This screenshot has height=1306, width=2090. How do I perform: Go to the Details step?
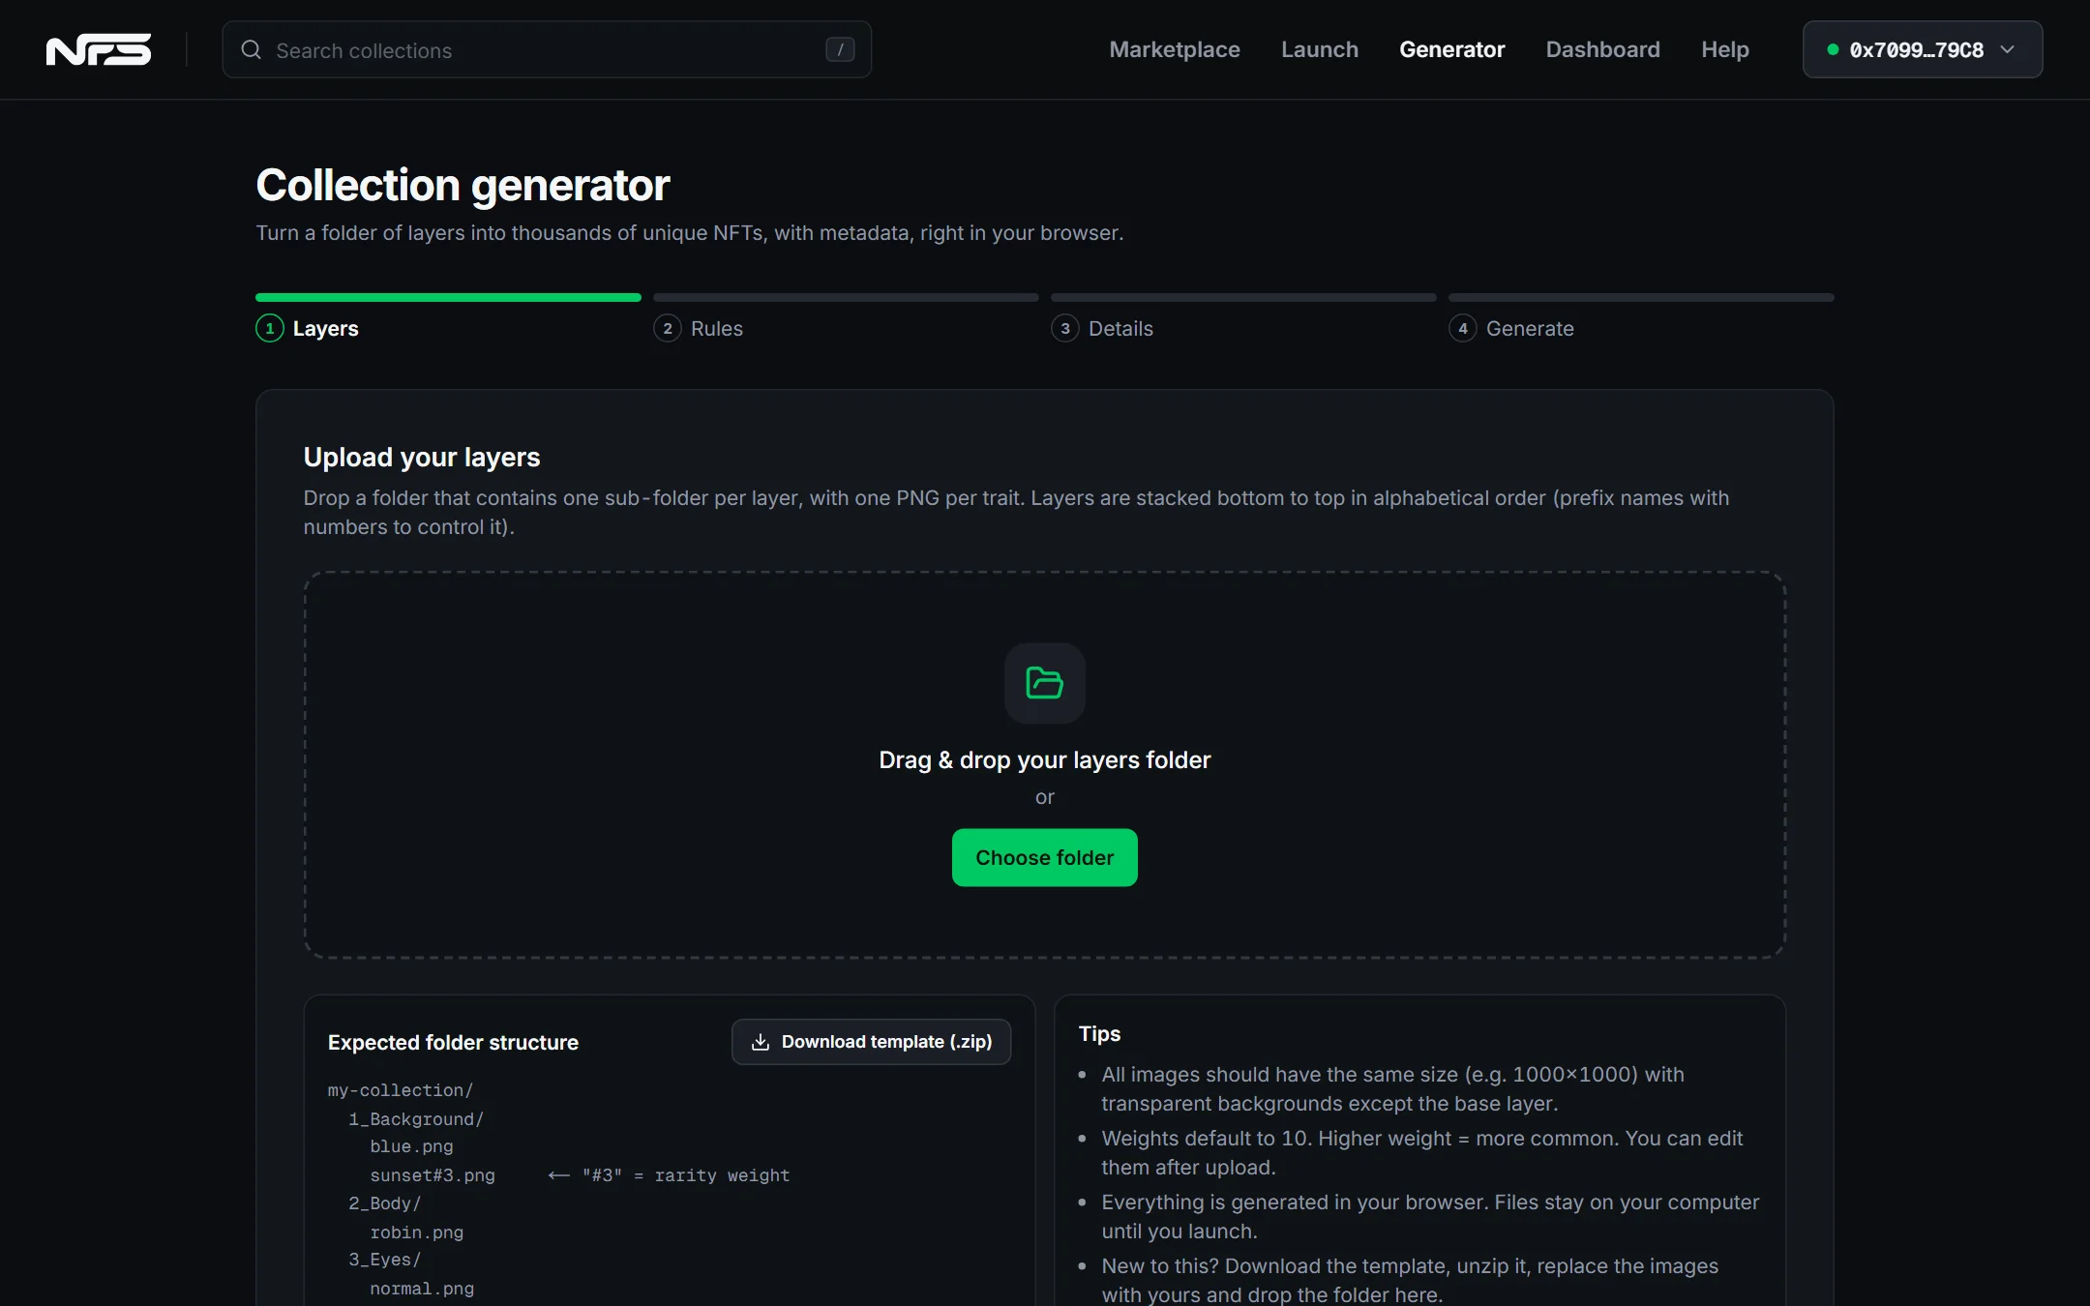point(1120,328)
